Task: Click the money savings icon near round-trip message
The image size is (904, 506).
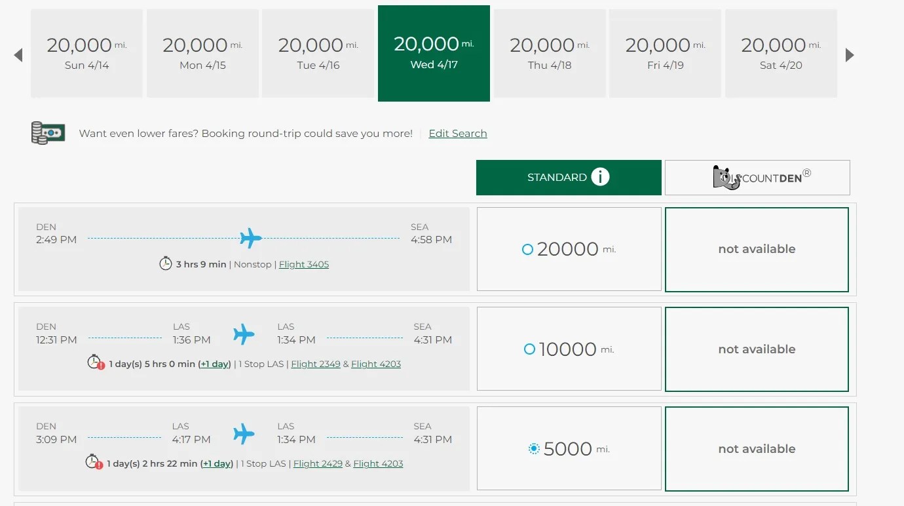Action: (x=47, y=132)
